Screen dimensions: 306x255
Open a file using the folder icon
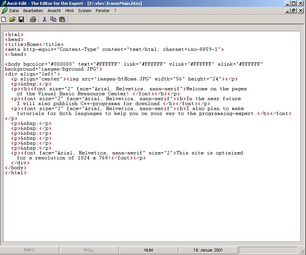13,19
